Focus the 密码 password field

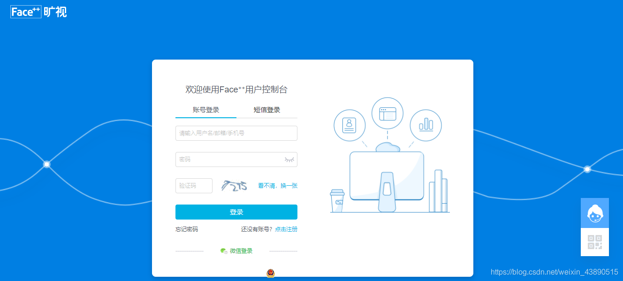point(236,159)
